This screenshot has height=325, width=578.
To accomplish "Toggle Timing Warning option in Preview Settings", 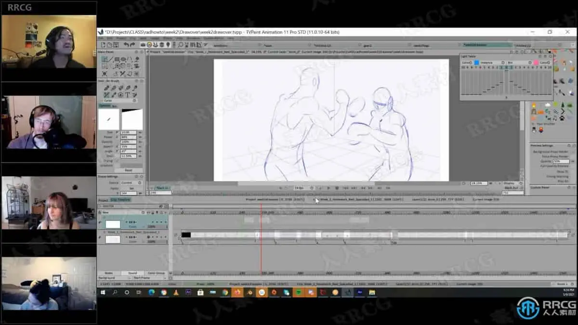I will point(557,176).
